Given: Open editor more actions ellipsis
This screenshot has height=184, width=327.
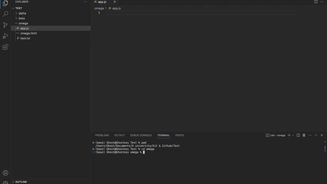Looking at the screenshot, I should pos(322,2).
